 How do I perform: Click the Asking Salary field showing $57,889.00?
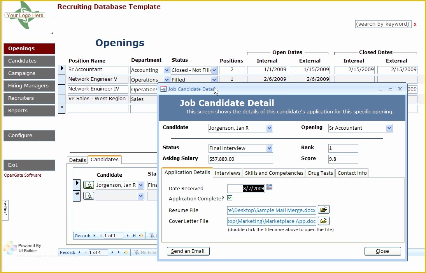pos(240,159)
